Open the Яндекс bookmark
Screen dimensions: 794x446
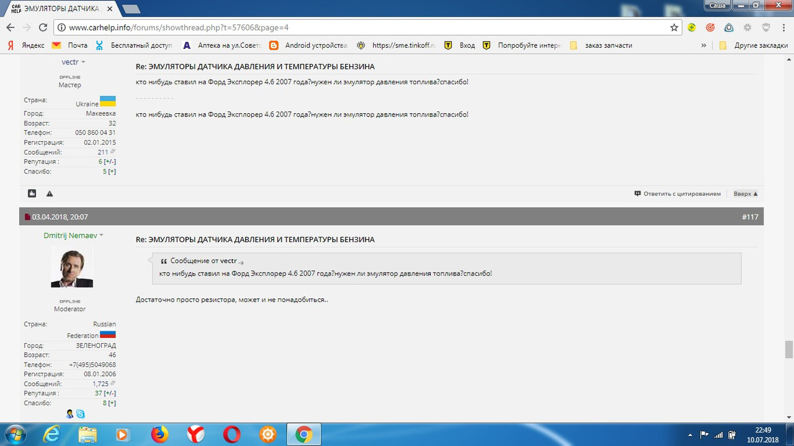[25, 45]
